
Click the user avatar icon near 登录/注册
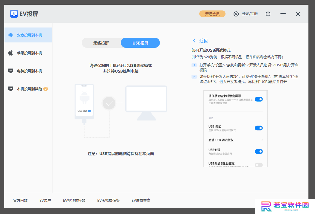pos(236,14)
